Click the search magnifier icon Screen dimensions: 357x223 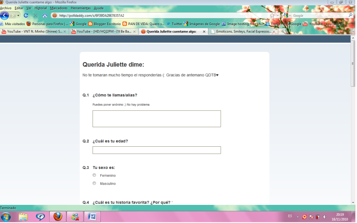pos(350,15)
